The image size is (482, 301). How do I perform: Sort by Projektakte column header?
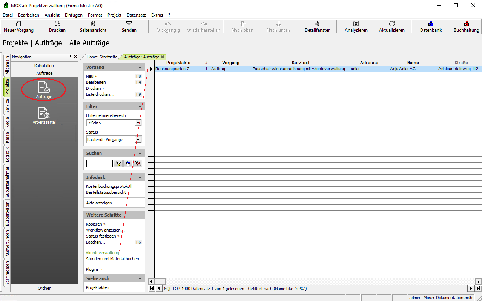178,63
